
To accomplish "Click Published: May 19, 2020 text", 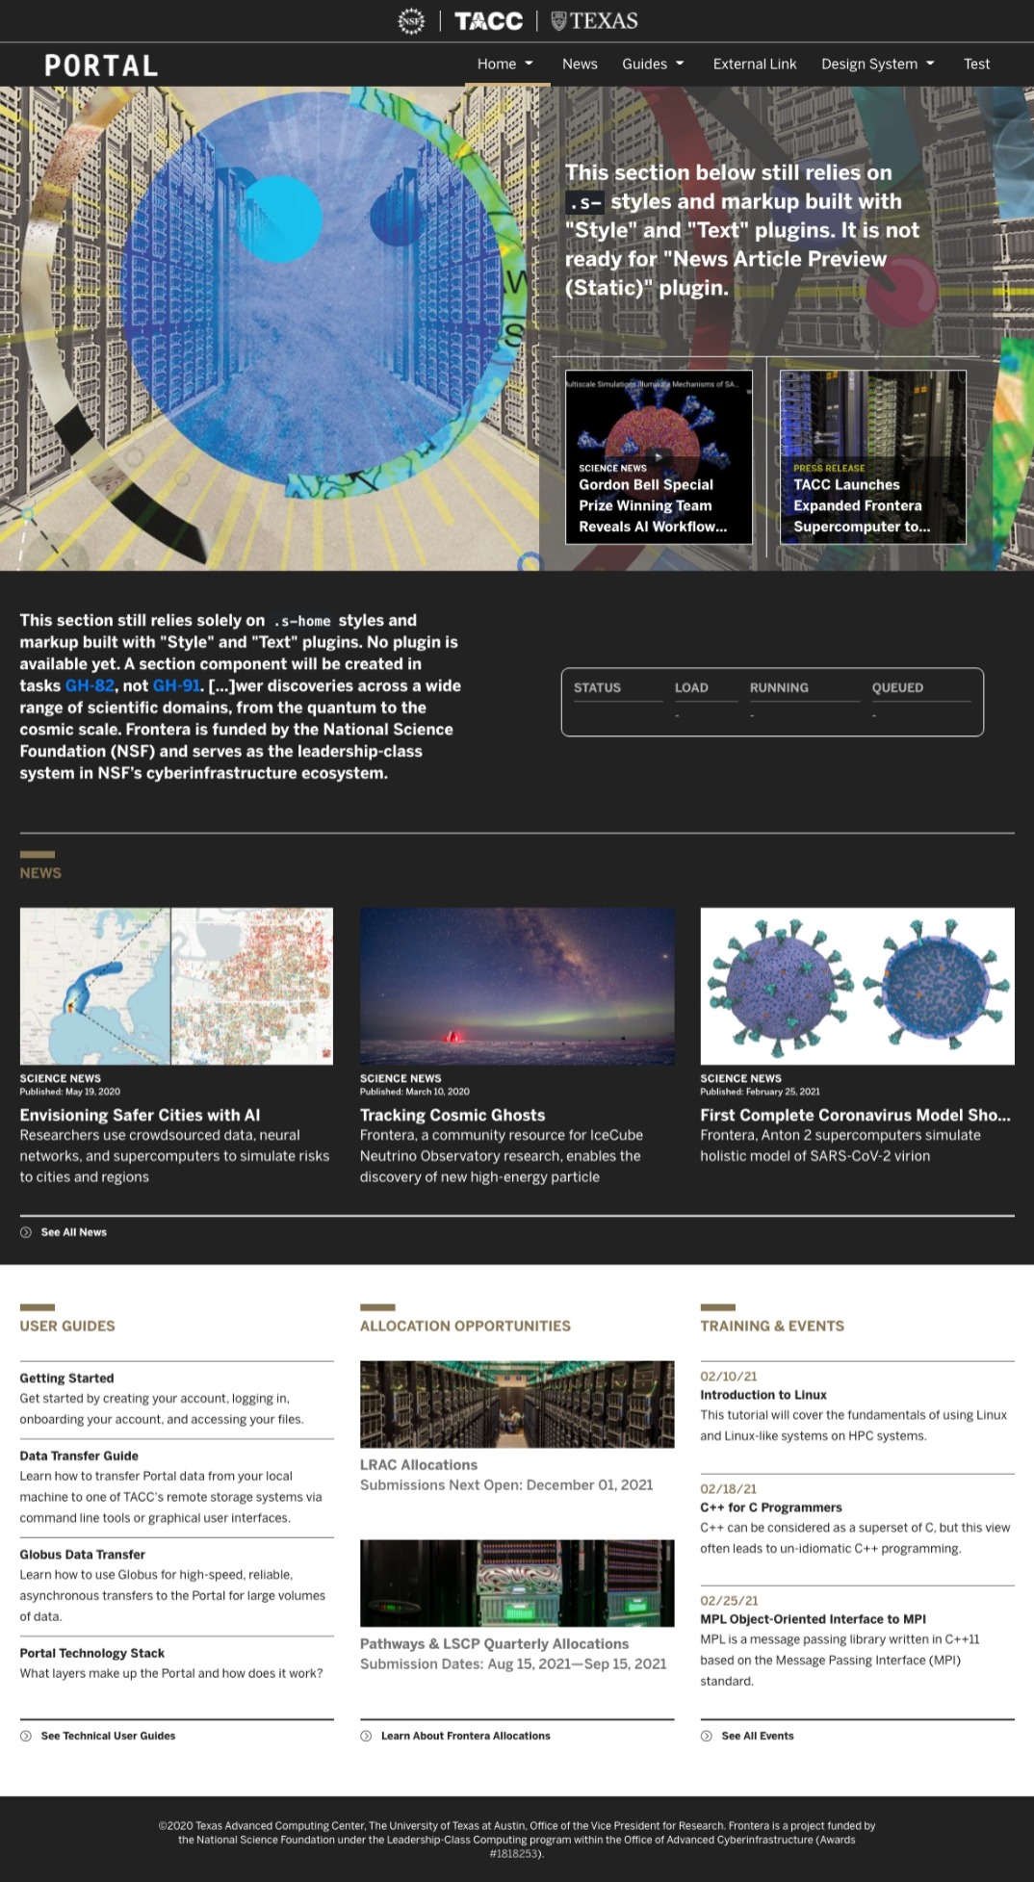I will (70, 1092).
